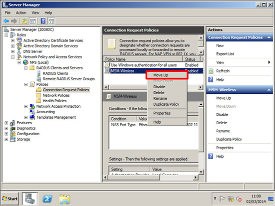
Task: Click the volume tray icon
Action: tap(239, 199)
